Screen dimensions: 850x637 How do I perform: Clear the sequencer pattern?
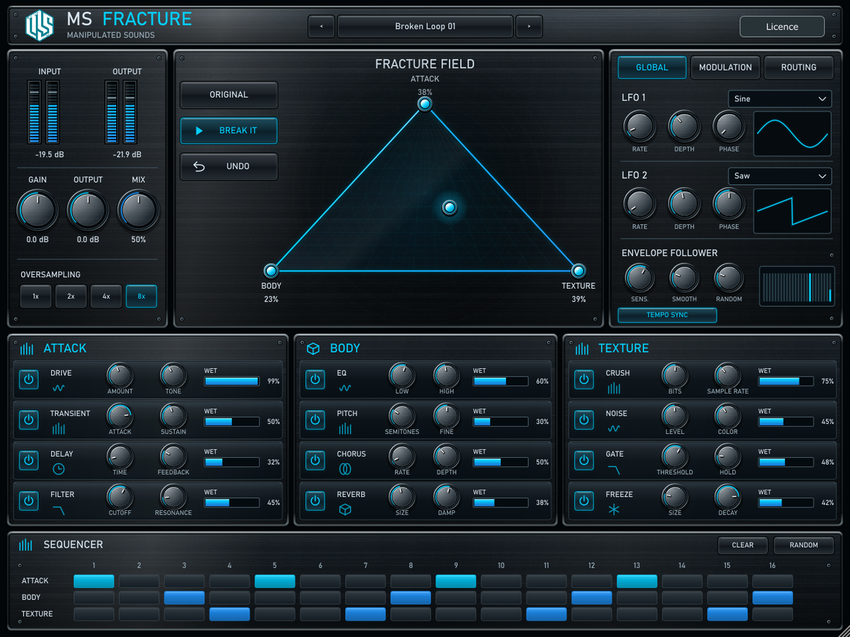click(743, 545)
